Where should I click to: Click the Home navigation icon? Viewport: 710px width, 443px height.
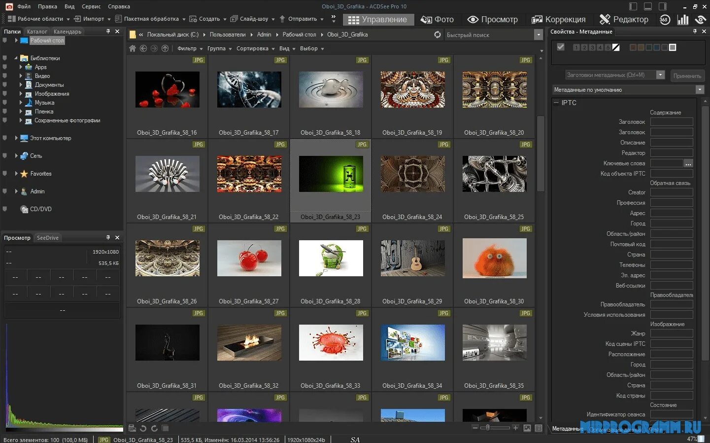(132, 48)
